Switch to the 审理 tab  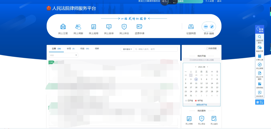[71, 49]
